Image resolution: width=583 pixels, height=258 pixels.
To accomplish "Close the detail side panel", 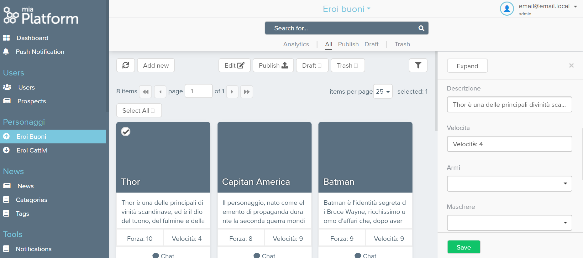I will click(x=571, y=65).
